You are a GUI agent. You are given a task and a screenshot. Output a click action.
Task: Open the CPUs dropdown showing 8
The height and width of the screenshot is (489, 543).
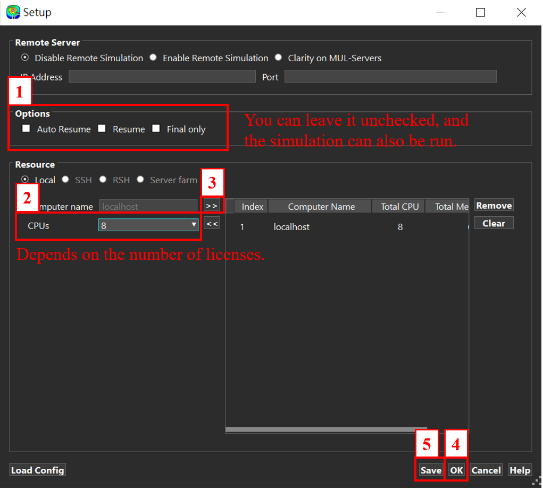pos(148,225)
